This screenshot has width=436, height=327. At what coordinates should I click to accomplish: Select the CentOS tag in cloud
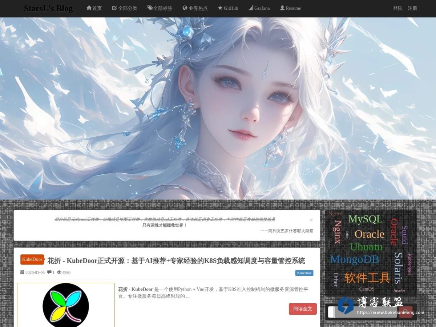tap(367, 289)
